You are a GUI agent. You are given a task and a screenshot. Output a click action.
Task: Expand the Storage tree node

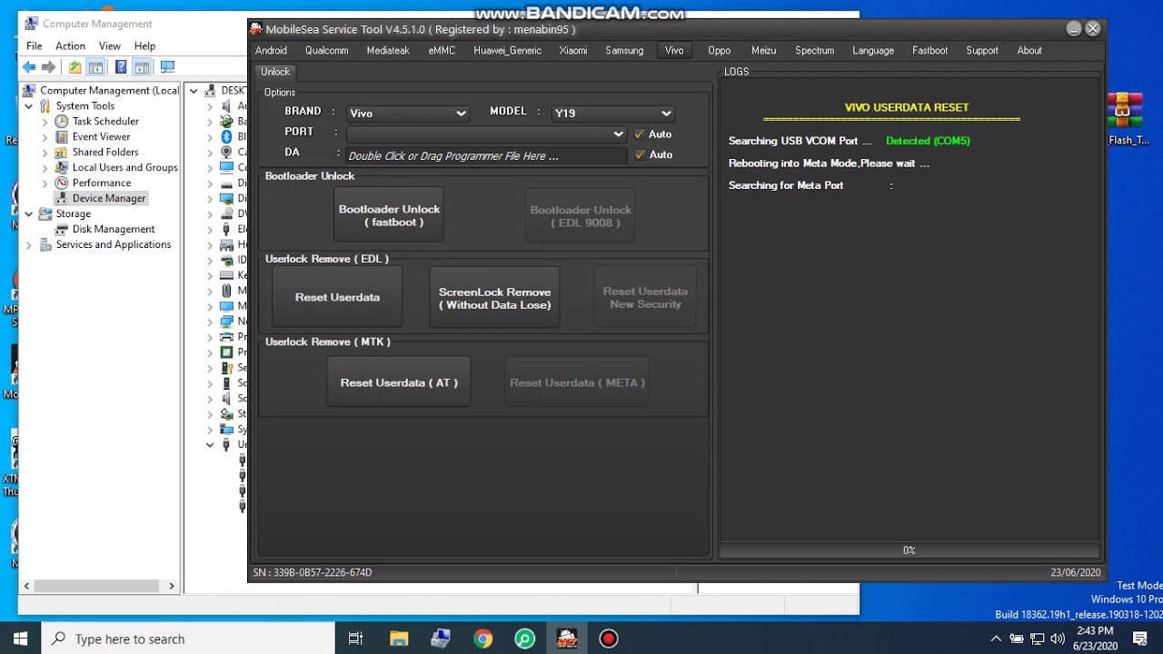tap(29, 214)
